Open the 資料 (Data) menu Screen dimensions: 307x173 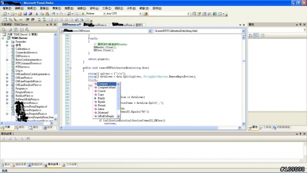[x=94, y=8]
